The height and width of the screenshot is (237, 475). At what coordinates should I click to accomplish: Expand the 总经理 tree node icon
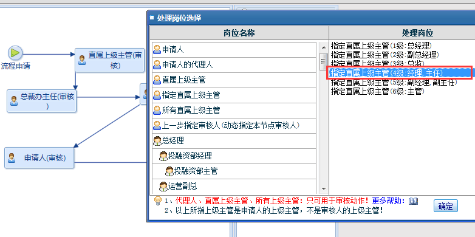point(157,141)
